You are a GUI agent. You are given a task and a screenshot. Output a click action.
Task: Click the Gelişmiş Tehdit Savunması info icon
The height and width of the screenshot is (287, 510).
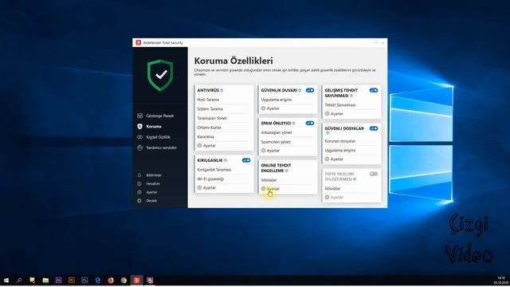click(351, 96)
